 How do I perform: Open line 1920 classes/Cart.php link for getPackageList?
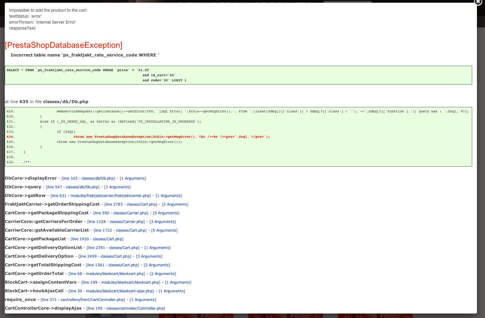pyautogui.click(x=97, y=239)
